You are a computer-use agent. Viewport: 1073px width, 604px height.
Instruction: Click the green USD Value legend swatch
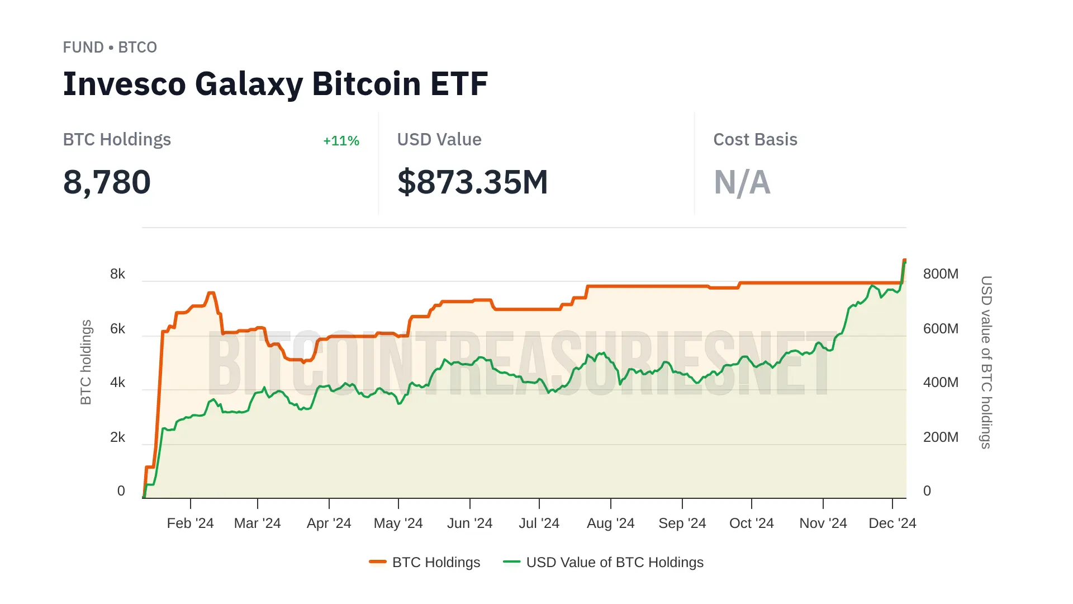tap(511, 561)
